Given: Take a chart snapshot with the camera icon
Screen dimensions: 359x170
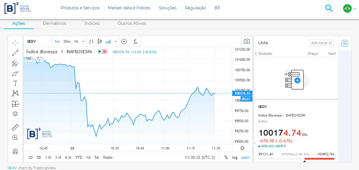Looking at the screenshot, I should click(247, 41).
